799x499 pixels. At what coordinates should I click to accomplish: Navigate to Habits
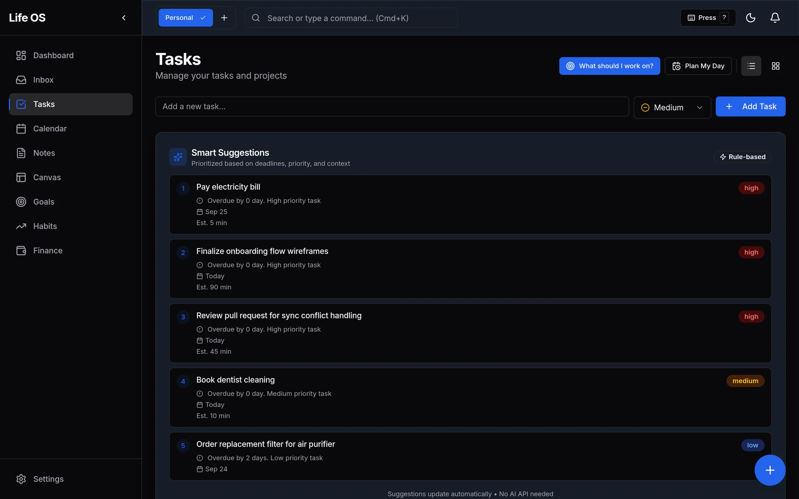click(x=71, y=226)
